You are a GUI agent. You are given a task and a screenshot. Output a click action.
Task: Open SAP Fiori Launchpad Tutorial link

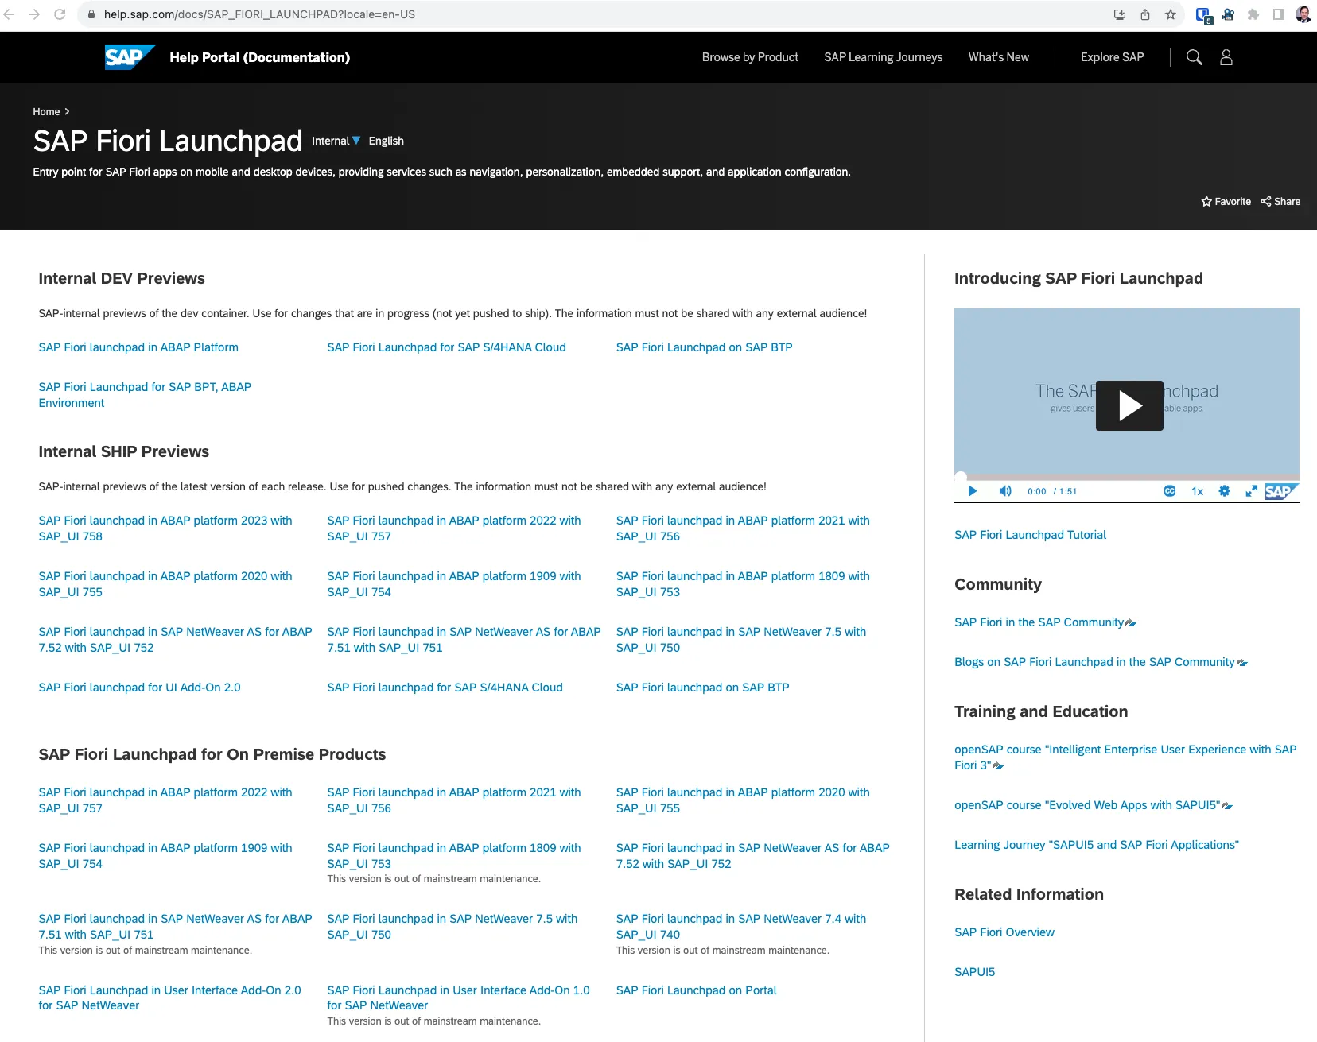[x=1030, y=535]
